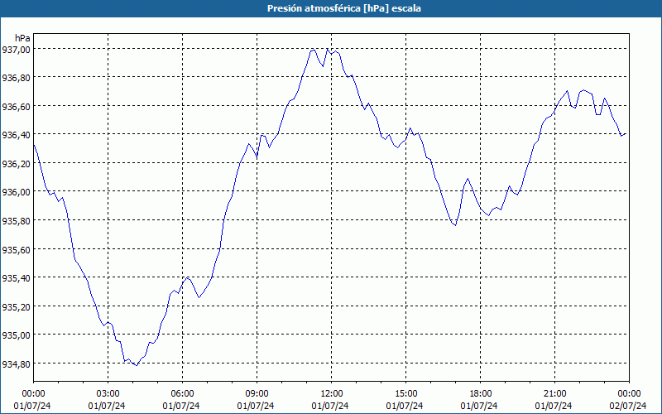Click the 935,00 y-axis value
The height and width of the screenshot is (414, 662).
pos(17,335)
